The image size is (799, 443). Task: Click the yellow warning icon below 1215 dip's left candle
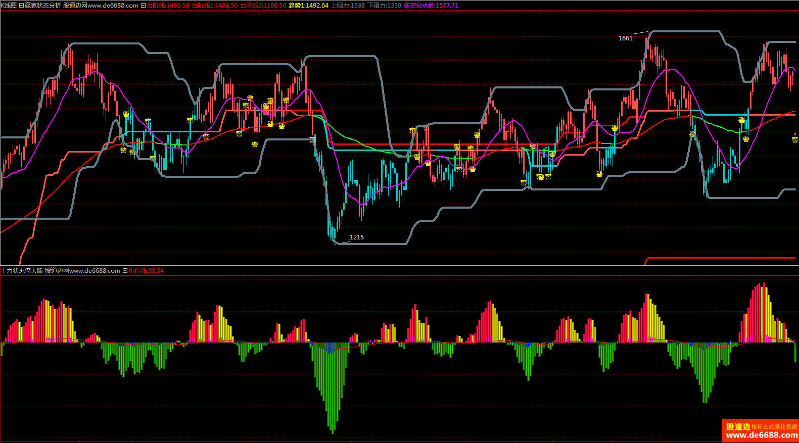point(312,139)
